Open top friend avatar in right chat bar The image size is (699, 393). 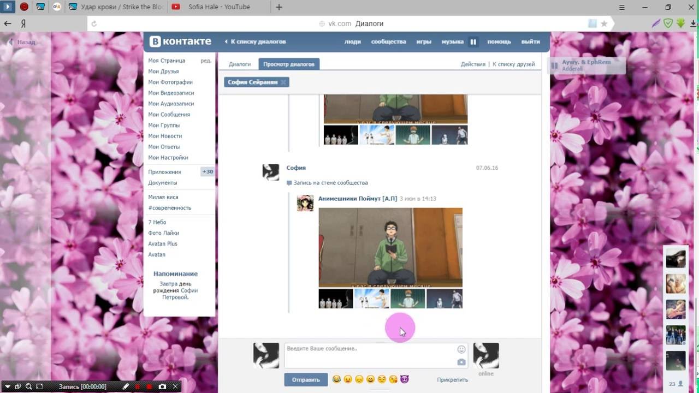(x=676, y=258)
